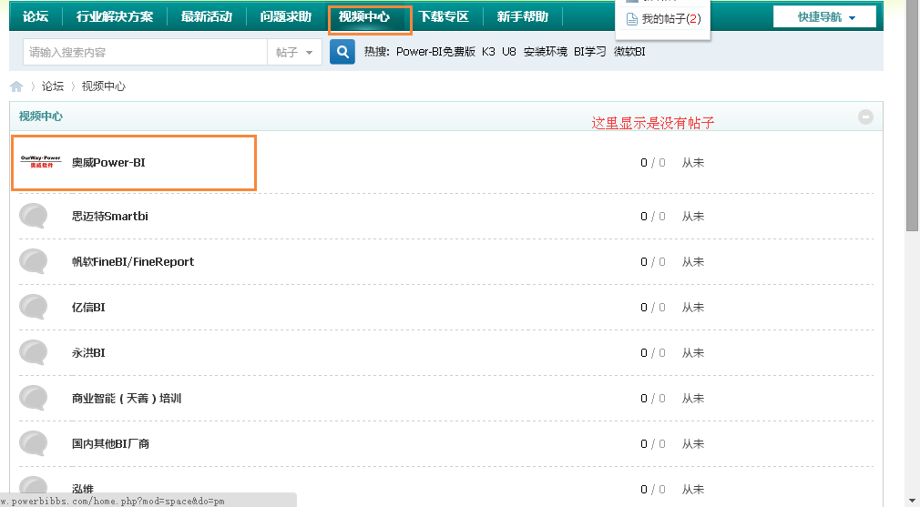920x507 pixels.
Task: Click the blue search magnifier button
Action: click(342, 52)
